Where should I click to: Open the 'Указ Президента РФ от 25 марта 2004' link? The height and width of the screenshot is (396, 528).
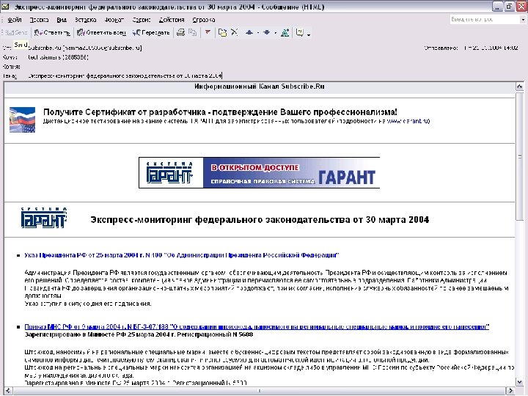point(182,255)
